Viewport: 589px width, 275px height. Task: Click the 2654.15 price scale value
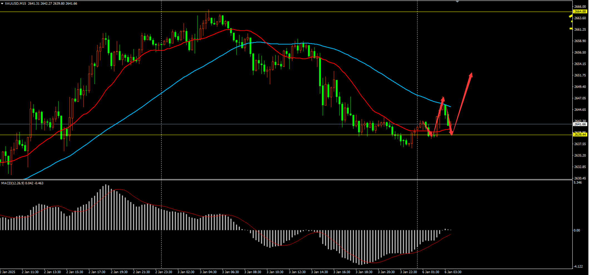580,64
